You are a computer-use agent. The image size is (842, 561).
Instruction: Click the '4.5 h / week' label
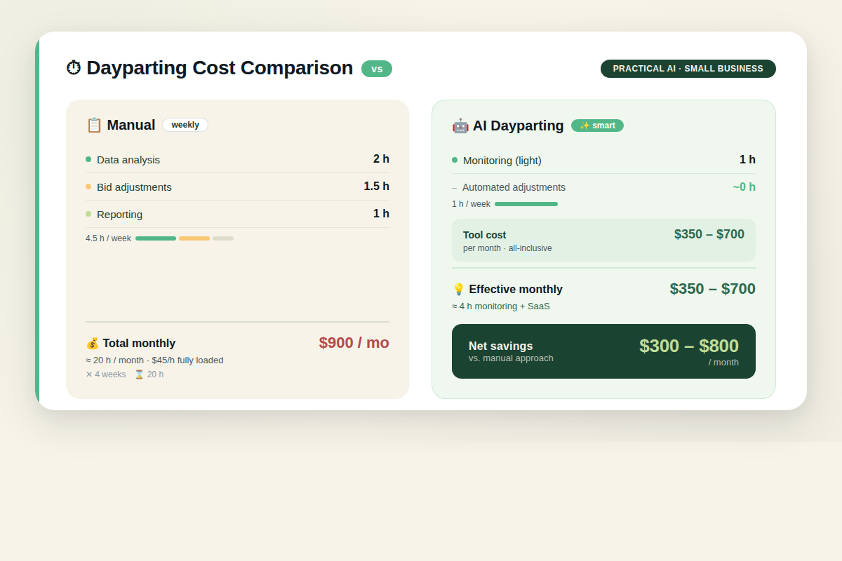click(108, 238)
